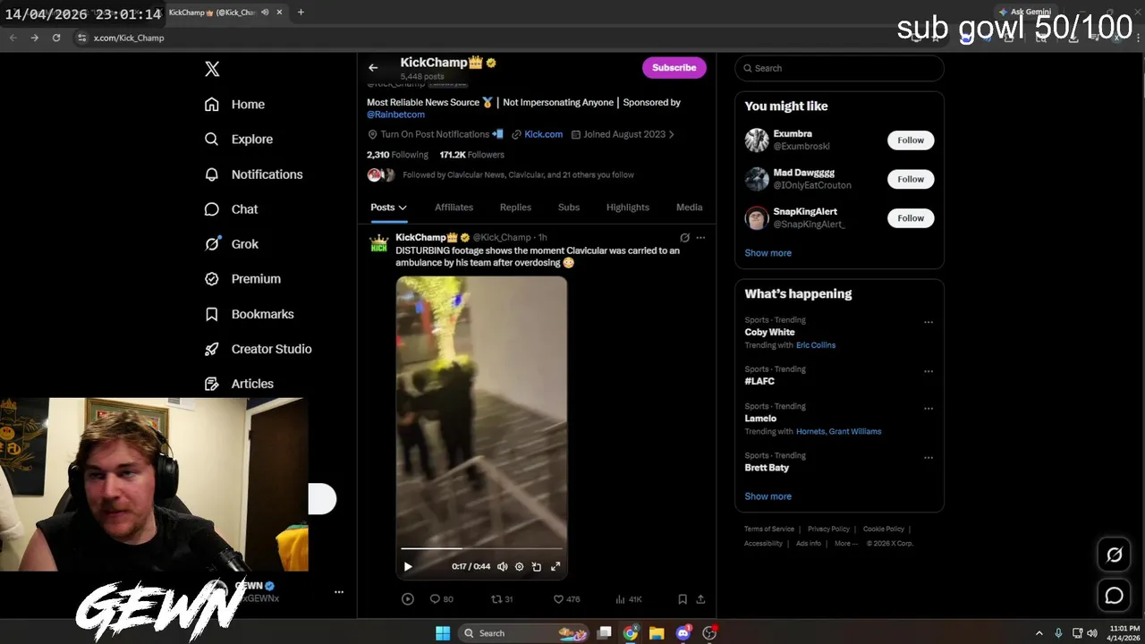The width and height of the screenshot is (1145, 644).
Task: Click the circular play icon below video
Action: tap(408, 599)
